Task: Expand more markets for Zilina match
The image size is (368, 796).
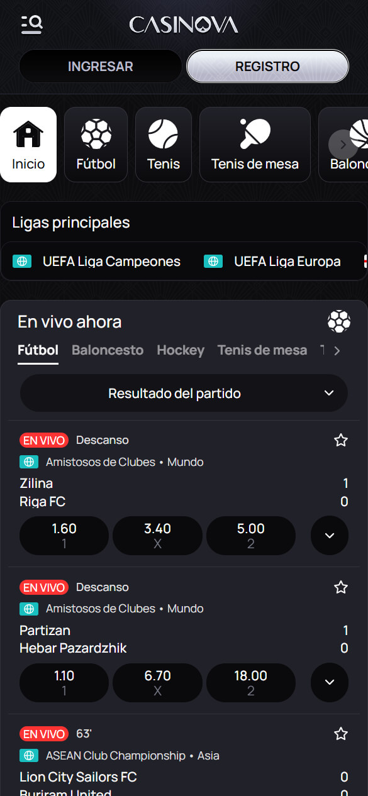Action: pos(330,536)
